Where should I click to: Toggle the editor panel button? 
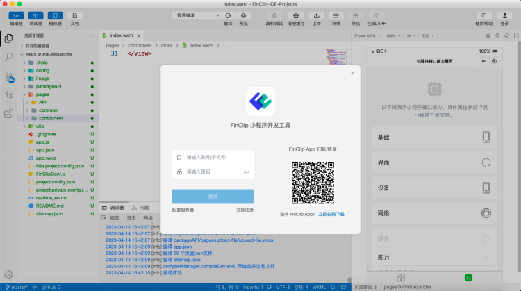16,15
